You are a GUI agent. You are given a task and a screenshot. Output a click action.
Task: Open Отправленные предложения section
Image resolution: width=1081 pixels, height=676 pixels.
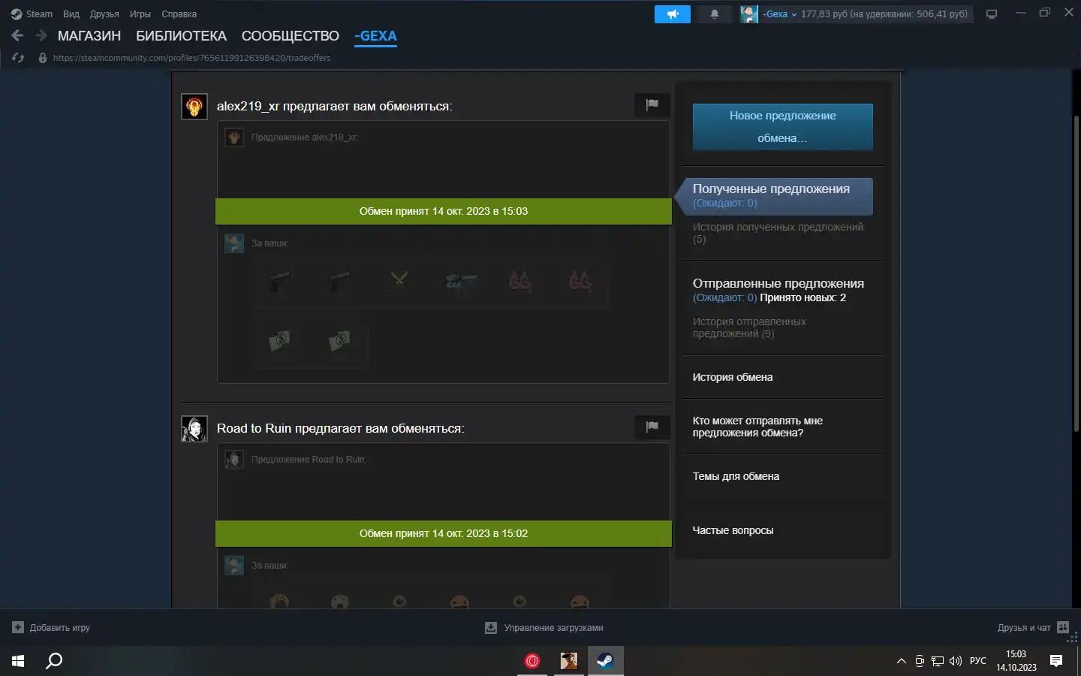pyautogui.click(x=778, y=283)
